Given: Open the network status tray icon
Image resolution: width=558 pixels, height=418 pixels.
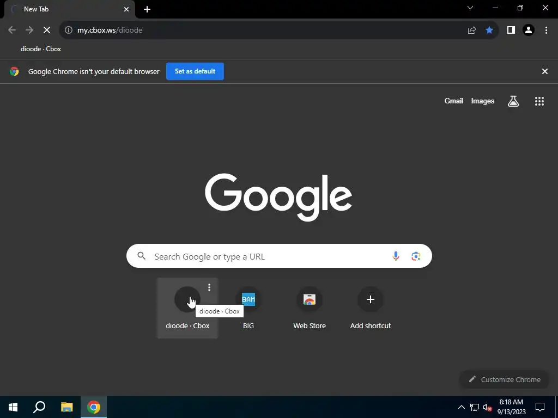Looking at the screenshot, I should [475, 407].
